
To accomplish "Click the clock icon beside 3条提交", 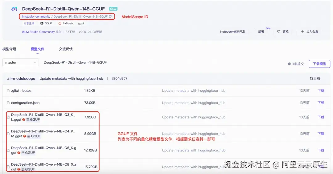I will (x=289, y=64).
